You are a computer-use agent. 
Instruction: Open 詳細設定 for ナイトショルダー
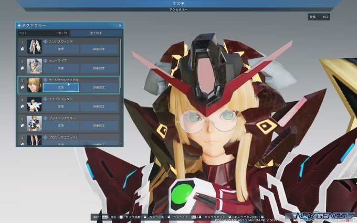coord(99,107)
